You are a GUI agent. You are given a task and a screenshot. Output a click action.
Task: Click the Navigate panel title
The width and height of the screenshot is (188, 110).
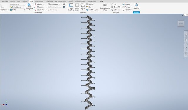[116, 12]
